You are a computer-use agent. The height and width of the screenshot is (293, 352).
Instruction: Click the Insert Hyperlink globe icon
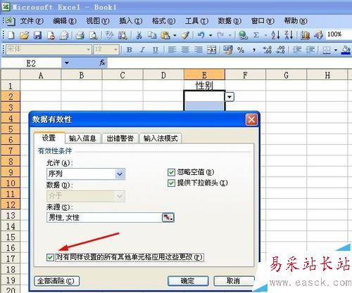coord(243,35)
